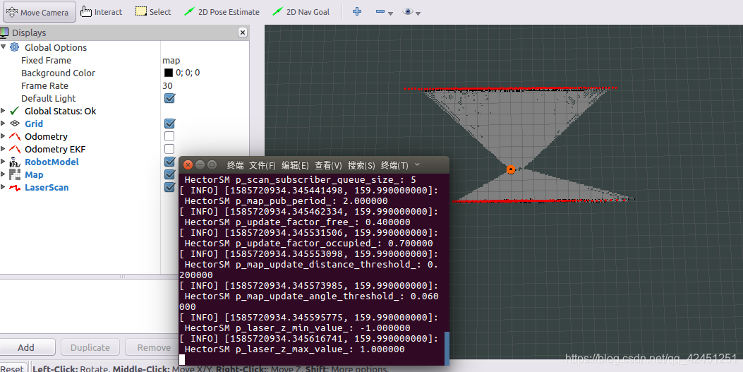Screen dimensions: 743x372
Task: Toggle the RobotModel checkbox
Action: 169,162
